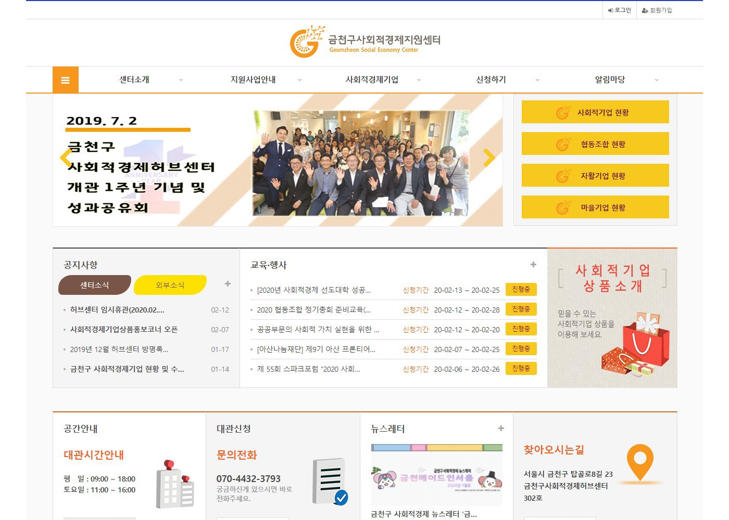Click the 로그인 link at top
729x520 pixels.
coord(619,10)
